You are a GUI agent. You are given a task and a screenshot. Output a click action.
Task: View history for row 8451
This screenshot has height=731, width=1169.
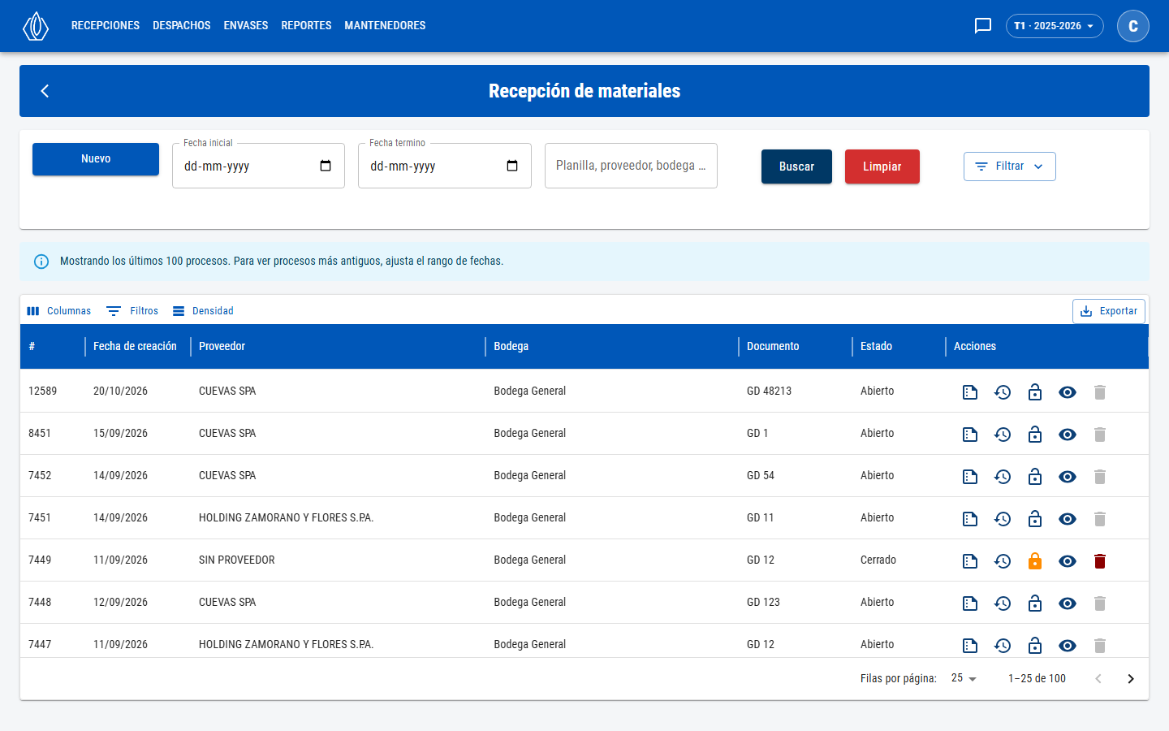click(1003, 435)
